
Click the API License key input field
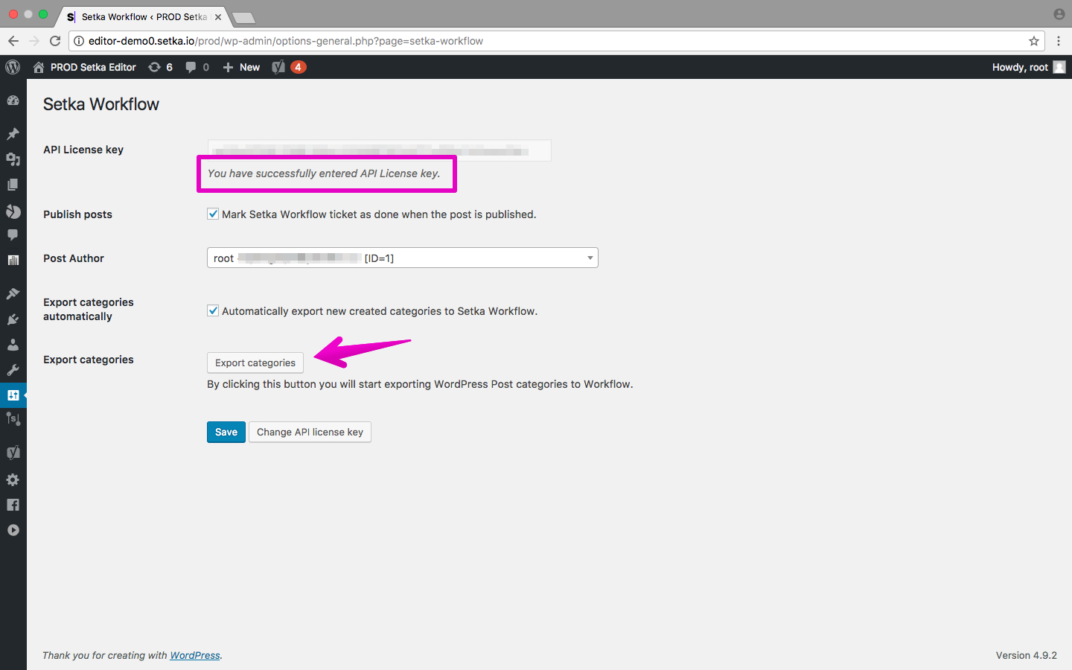point(379,150)
